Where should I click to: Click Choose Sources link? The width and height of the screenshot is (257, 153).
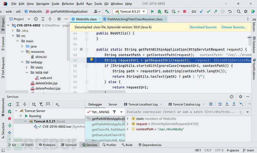tap(234, 27)
